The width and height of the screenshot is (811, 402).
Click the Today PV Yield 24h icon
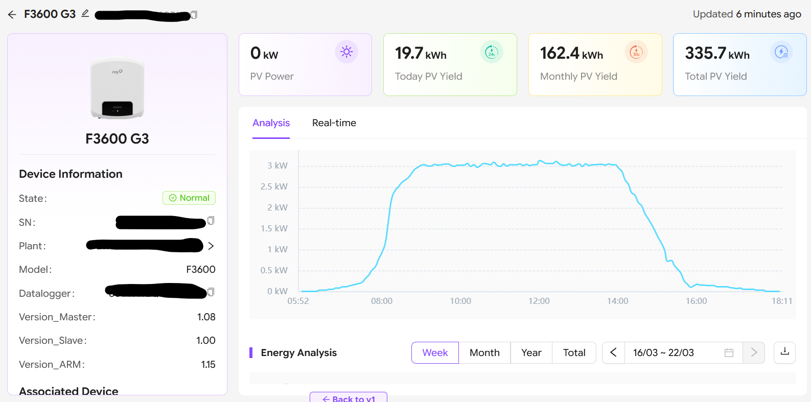point(491,52)
